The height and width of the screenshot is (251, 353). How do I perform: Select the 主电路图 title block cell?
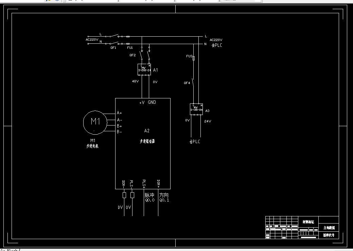tap(329, 228)
